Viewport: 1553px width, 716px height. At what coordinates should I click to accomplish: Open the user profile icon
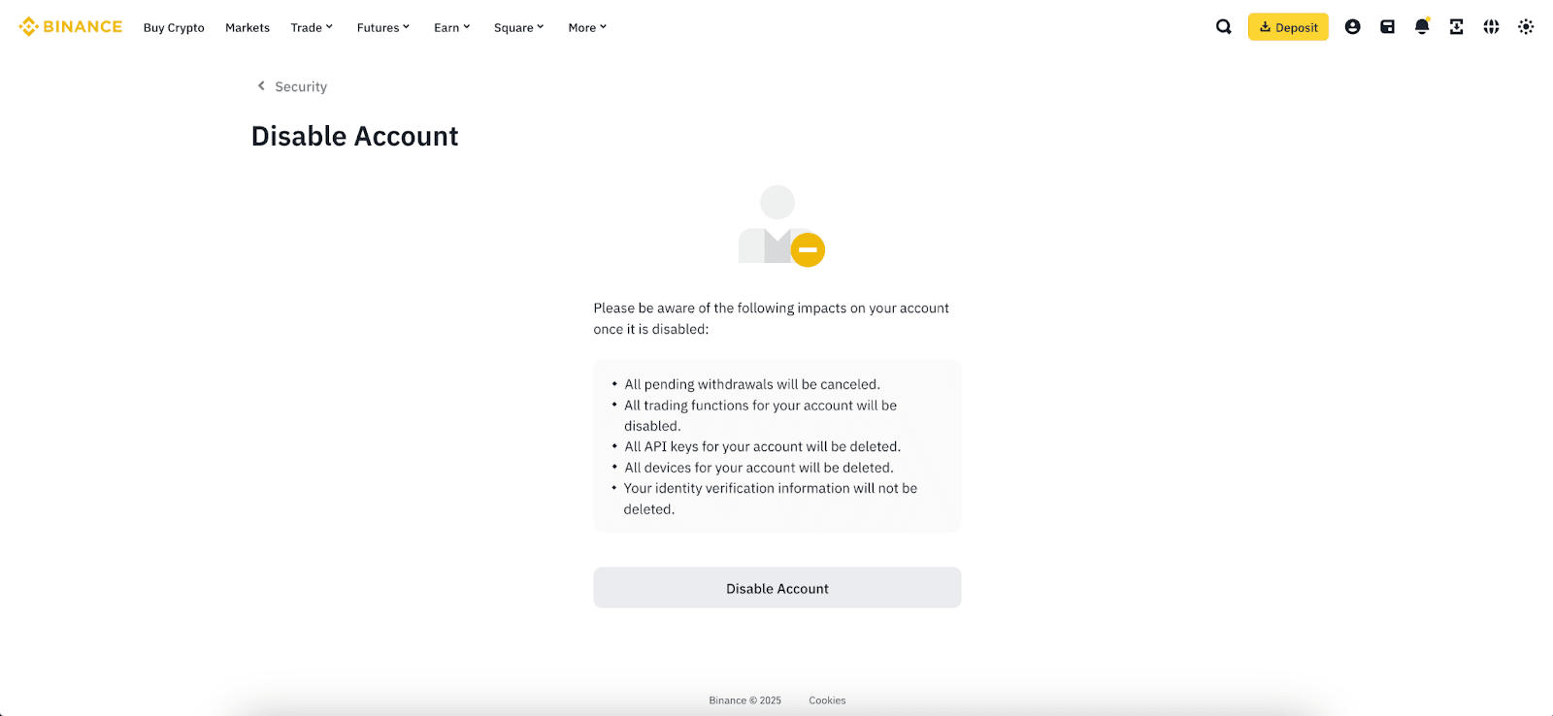1352,27
